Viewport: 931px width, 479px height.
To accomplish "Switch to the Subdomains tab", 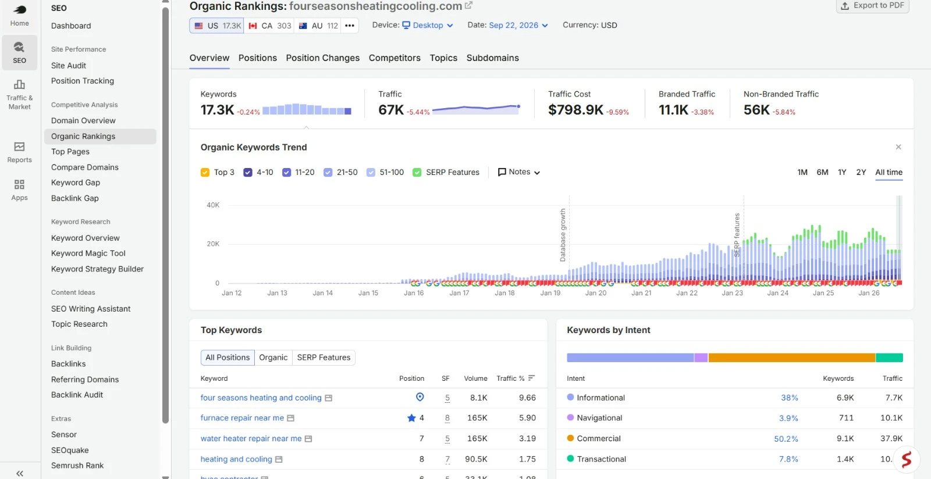I will [492, 58].
